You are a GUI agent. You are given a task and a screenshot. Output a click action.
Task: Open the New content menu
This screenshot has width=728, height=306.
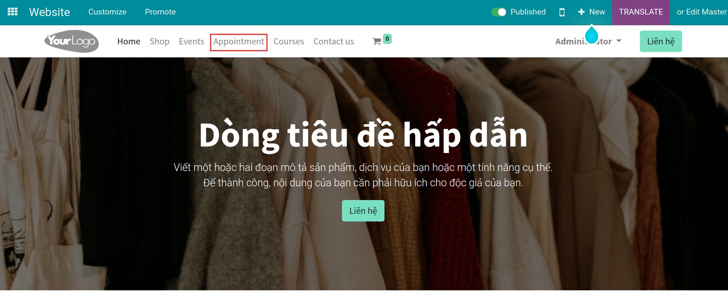(x=592, y=12)
